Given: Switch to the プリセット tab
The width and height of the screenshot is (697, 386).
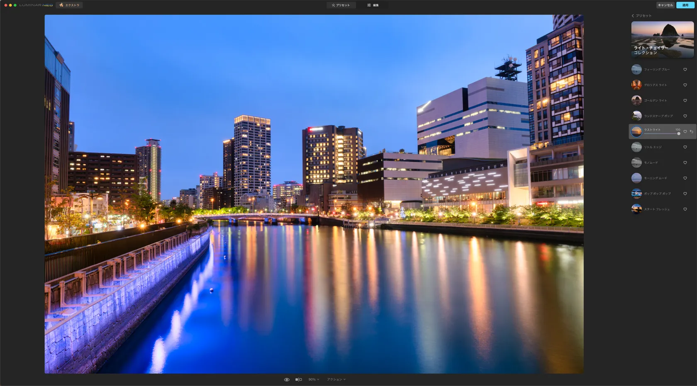Looking at the screenshot, I should click(341, 5).
